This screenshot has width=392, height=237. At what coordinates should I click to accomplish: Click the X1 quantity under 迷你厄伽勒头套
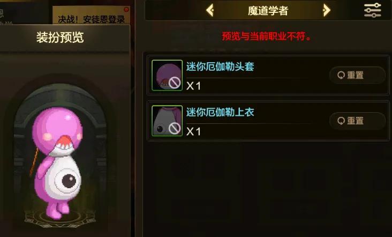pos(194,86)
